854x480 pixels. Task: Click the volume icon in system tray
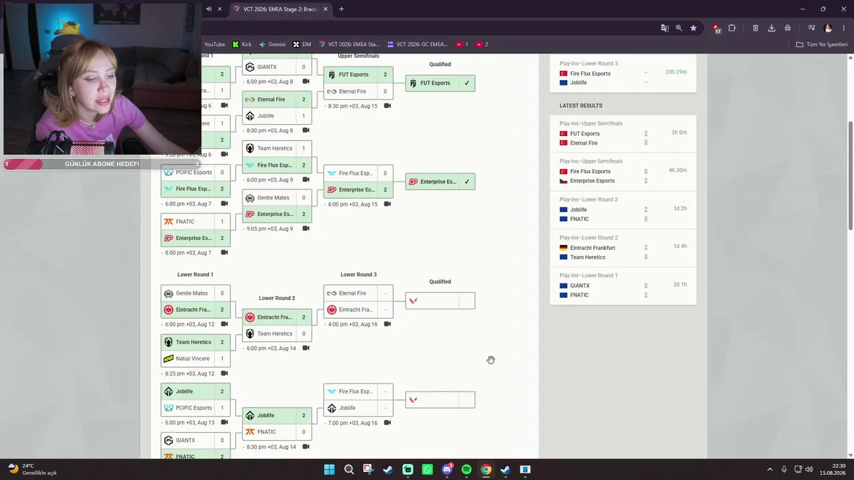tap(809, 469)
